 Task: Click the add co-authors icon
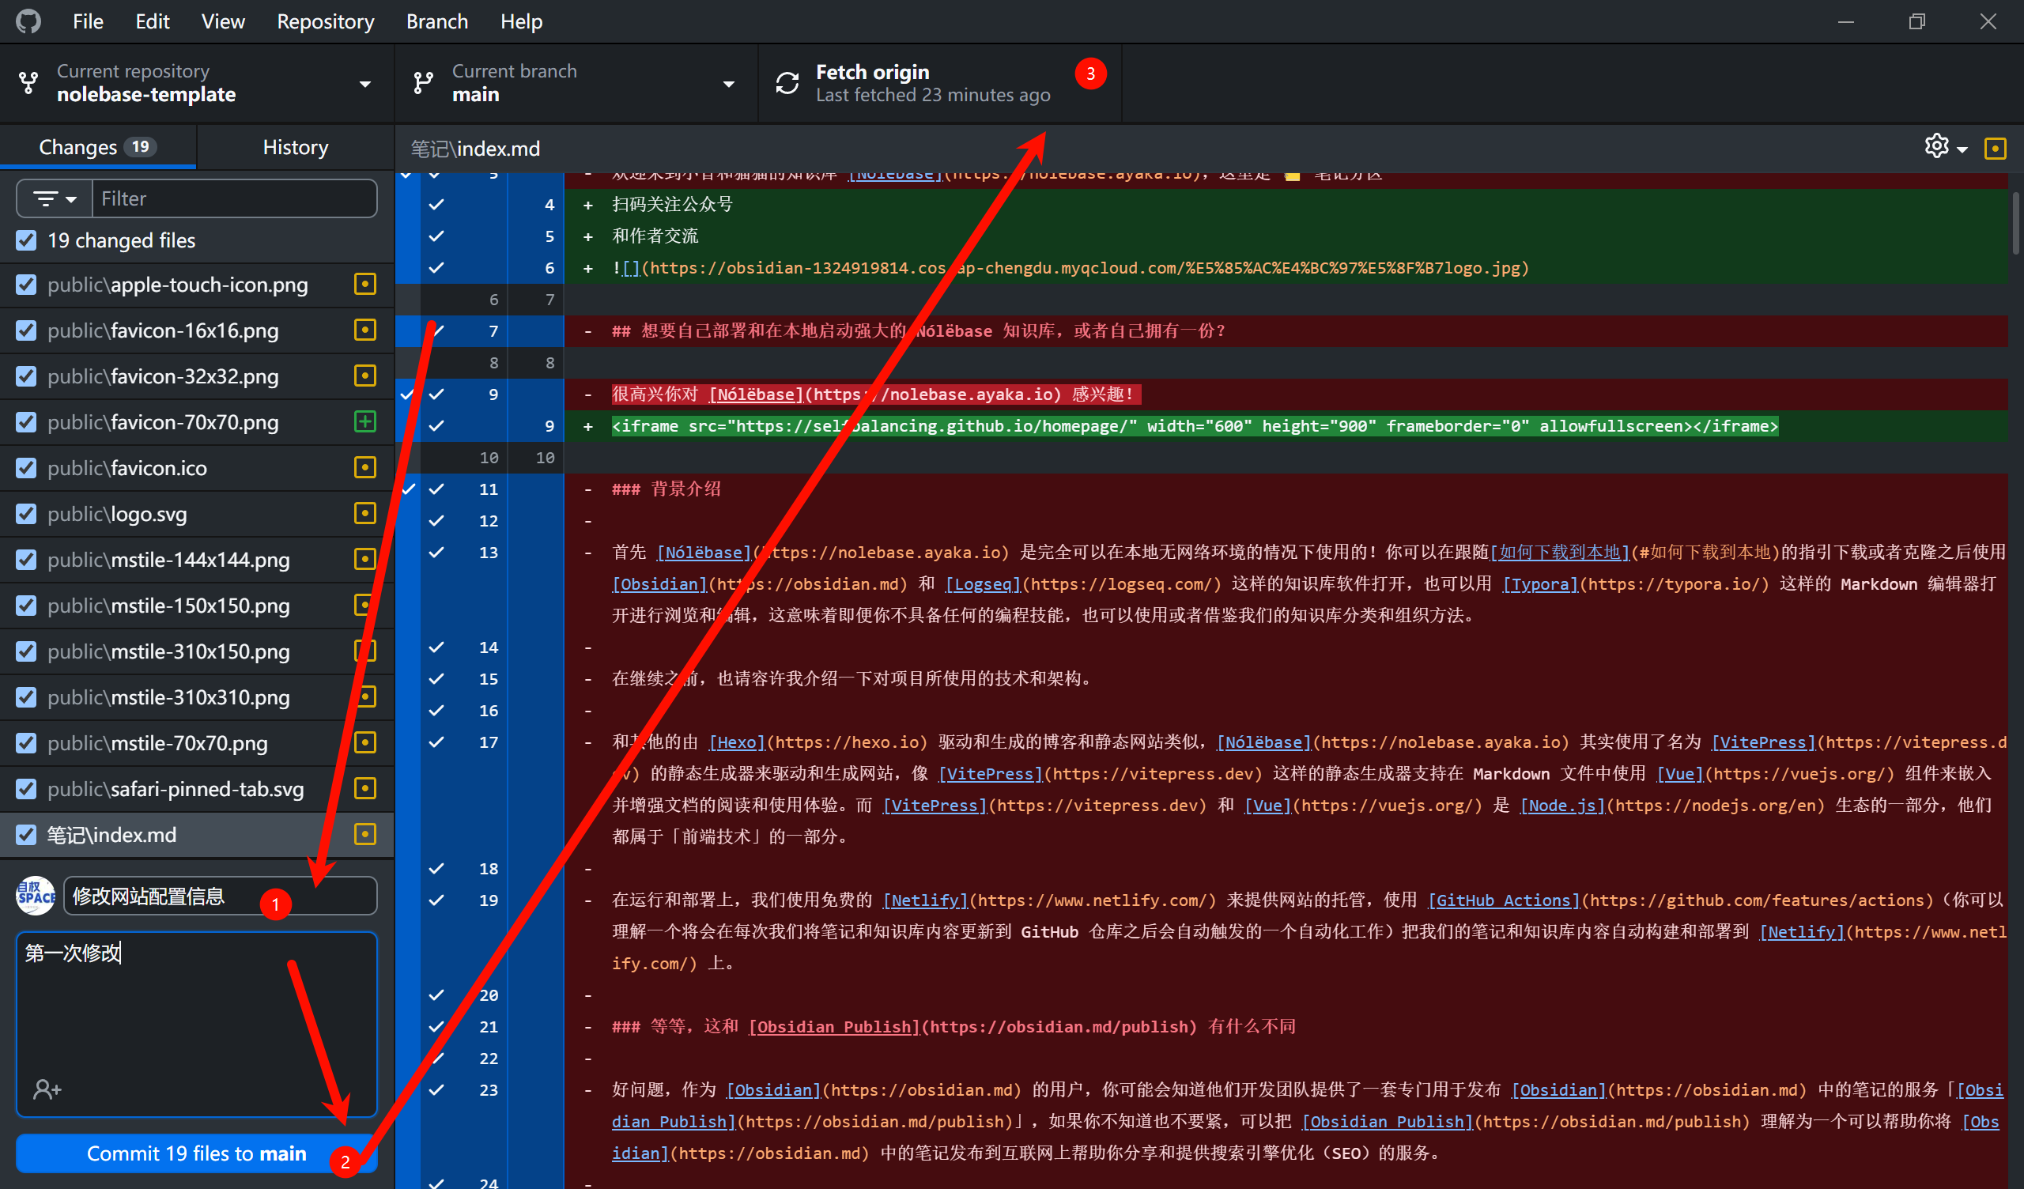[x=47, y=1089]
